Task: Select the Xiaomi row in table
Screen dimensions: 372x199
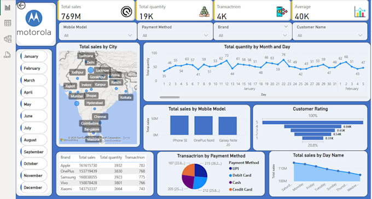Action: click(x=103, y=189)
